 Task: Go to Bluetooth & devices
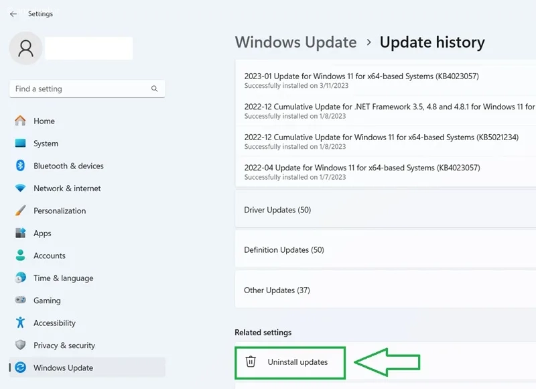(x=87, y=166)
